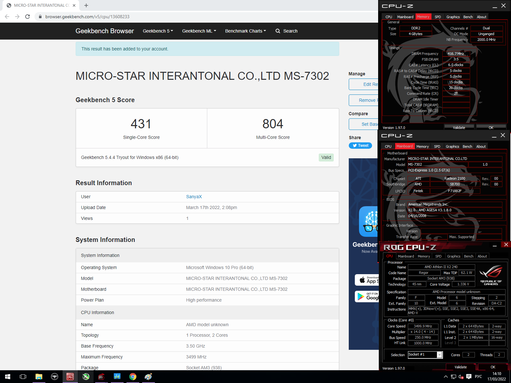The image size is (511, 383).
Task: Switch the РУС input language indicator
Action: pos(478,377)
